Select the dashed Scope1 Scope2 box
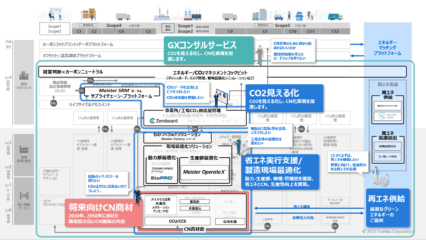 [x=55, y=29]
